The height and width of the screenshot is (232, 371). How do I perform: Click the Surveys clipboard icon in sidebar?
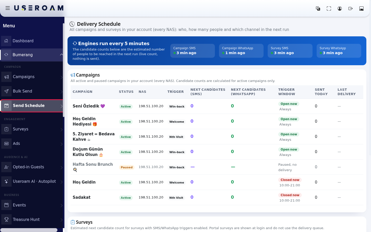(6, 129)
